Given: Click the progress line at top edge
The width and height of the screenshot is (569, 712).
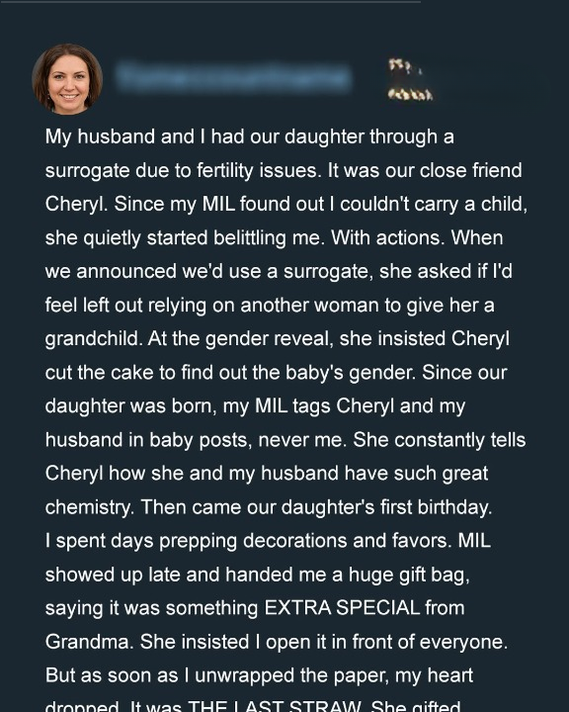Looking at the screenshot, I should (210, 2).
